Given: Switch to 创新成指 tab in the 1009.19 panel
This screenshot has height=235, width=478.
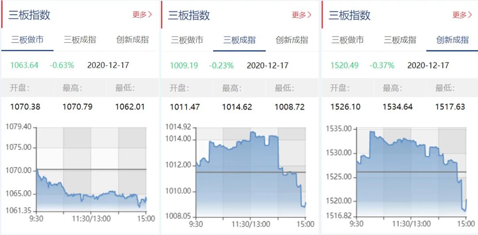Looking at the screenshot, I should [x=292, y=40].
